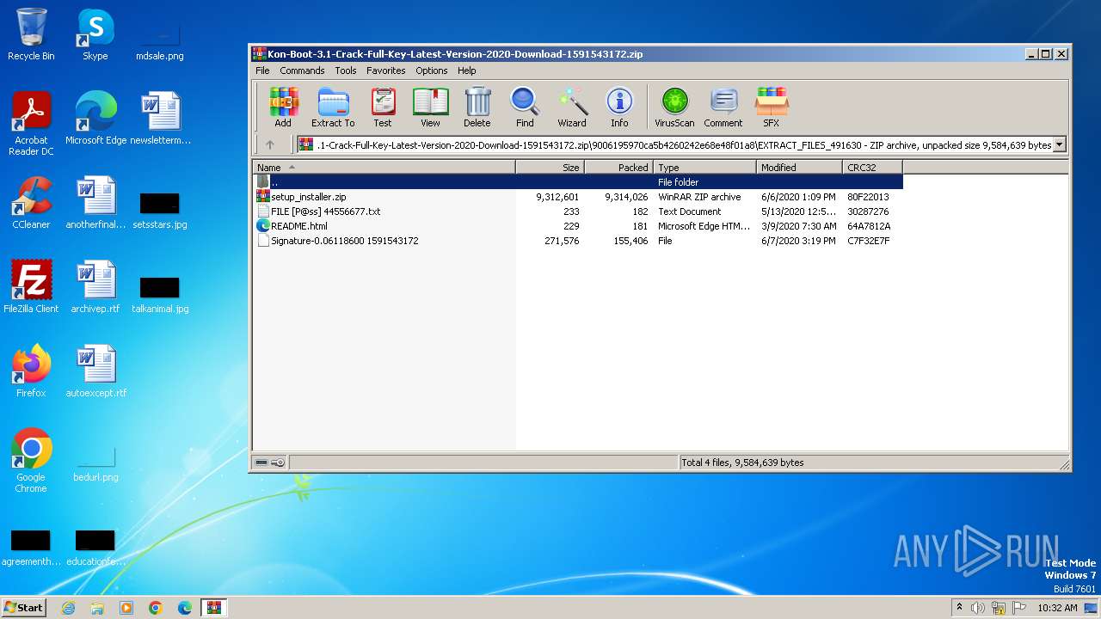Open the File menu
Screen dimensions: 1101x619
click(x=262, y=70)
